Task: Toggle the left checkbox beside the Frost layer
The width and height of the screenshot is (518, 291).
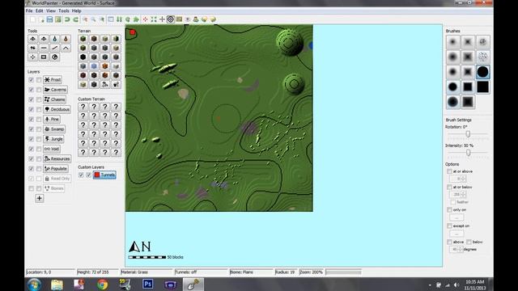Action: [x=31, y=80]
